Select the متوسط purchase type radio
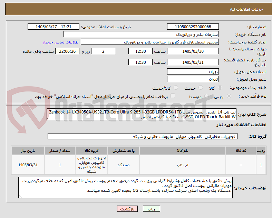Screen dimensions: 272x218 click(206, 96)
